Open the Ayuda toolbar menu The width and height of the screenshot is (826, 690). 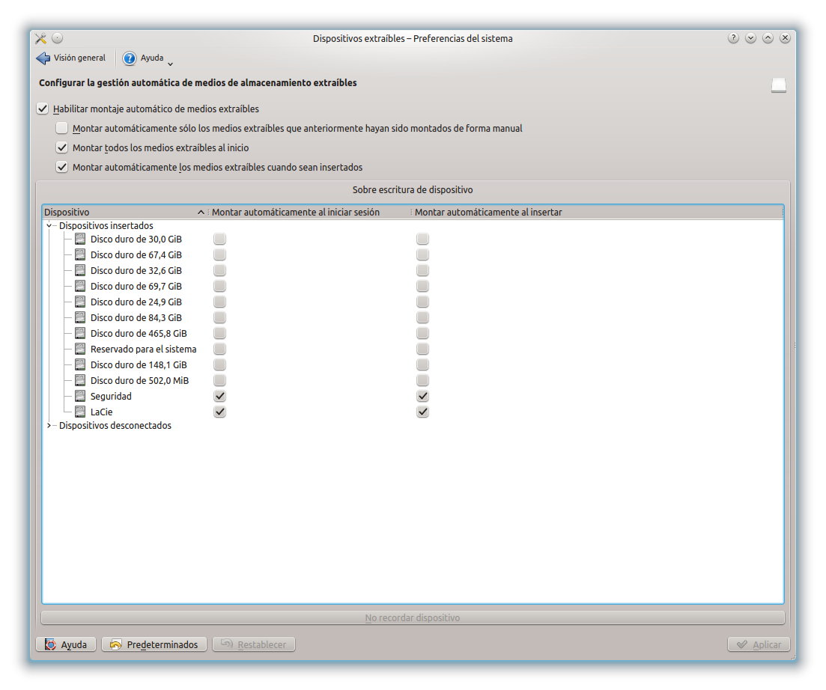[148, 58]
